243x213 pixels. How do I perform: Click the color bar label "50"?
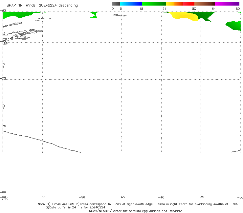tap(194, 9)
